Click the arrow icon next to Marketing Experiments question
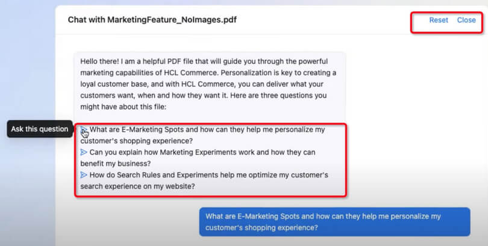 click(84, 152)
